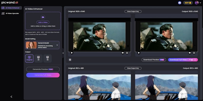Collapse the left sidebar with bottom arrow
Screen dimensions: 203x101
click(11, 97)
